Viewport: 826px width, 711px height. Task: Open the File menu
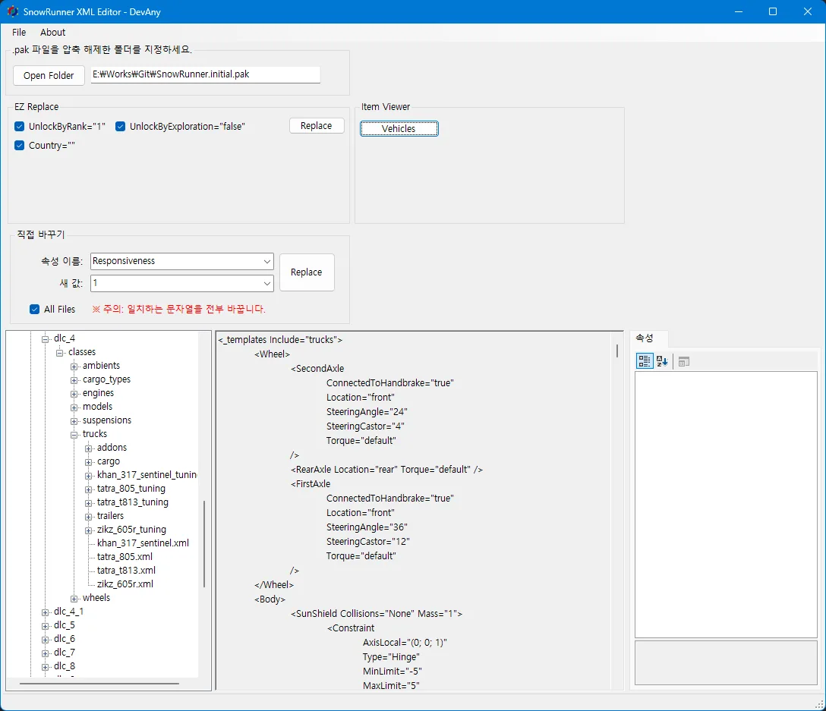point(19,32)
